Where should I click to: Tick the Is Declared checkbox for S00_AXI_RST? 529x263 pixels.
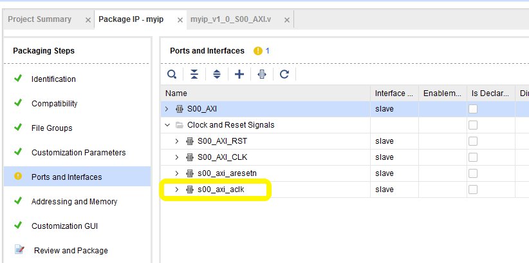pos(473,141)
